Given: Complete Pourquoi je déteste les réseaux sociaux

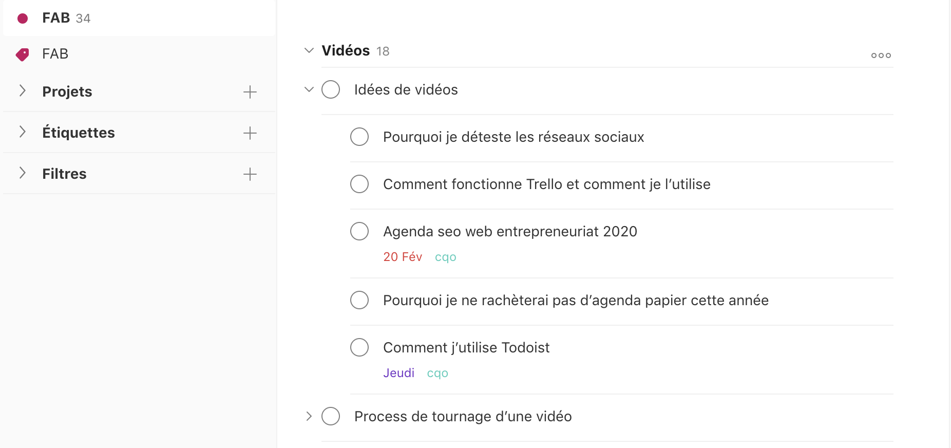Looking at the screenshot, I should (x=359, y=137).
